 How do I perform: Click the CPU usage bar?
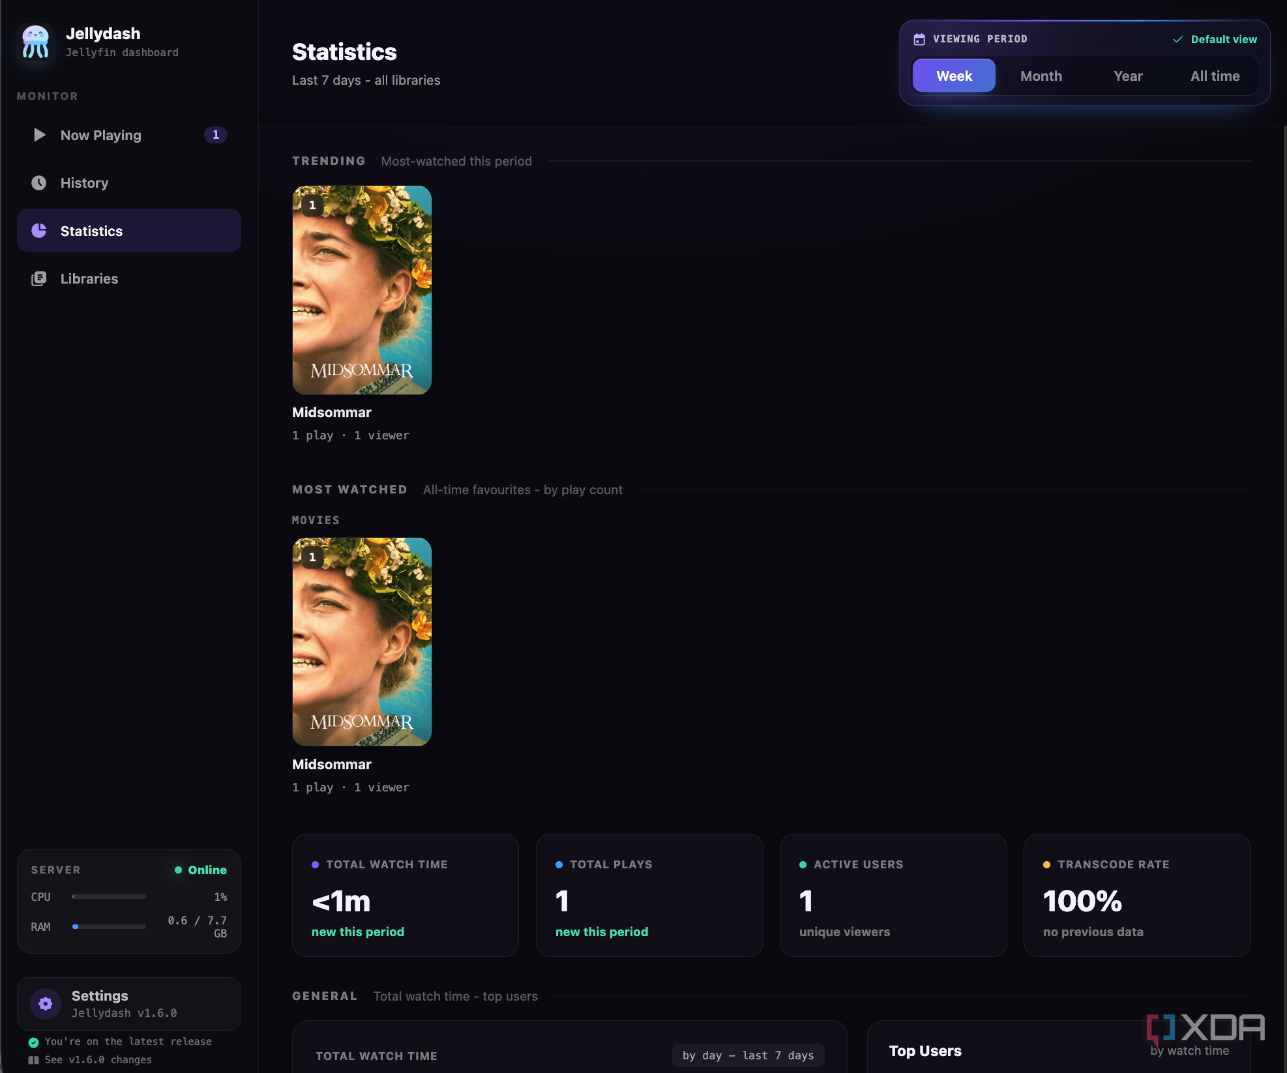tap(109, 897)
